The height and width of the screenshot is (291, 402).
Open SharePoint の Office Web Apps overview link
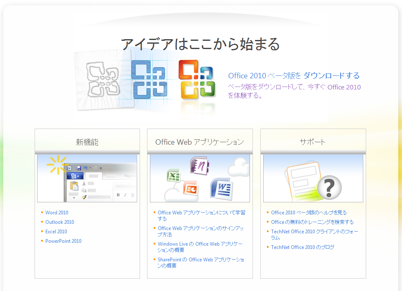pyautogui.click(x=201, y=263)
